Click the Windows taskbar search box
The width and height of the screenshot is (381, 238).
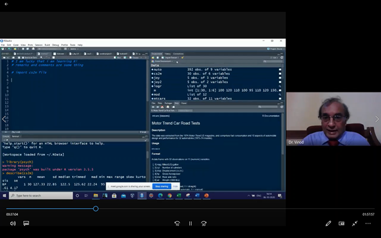[x=41, y=196]
